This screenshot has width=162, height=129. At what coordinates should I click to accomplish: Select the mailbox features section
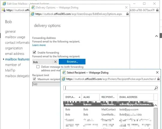click(17, 59)
